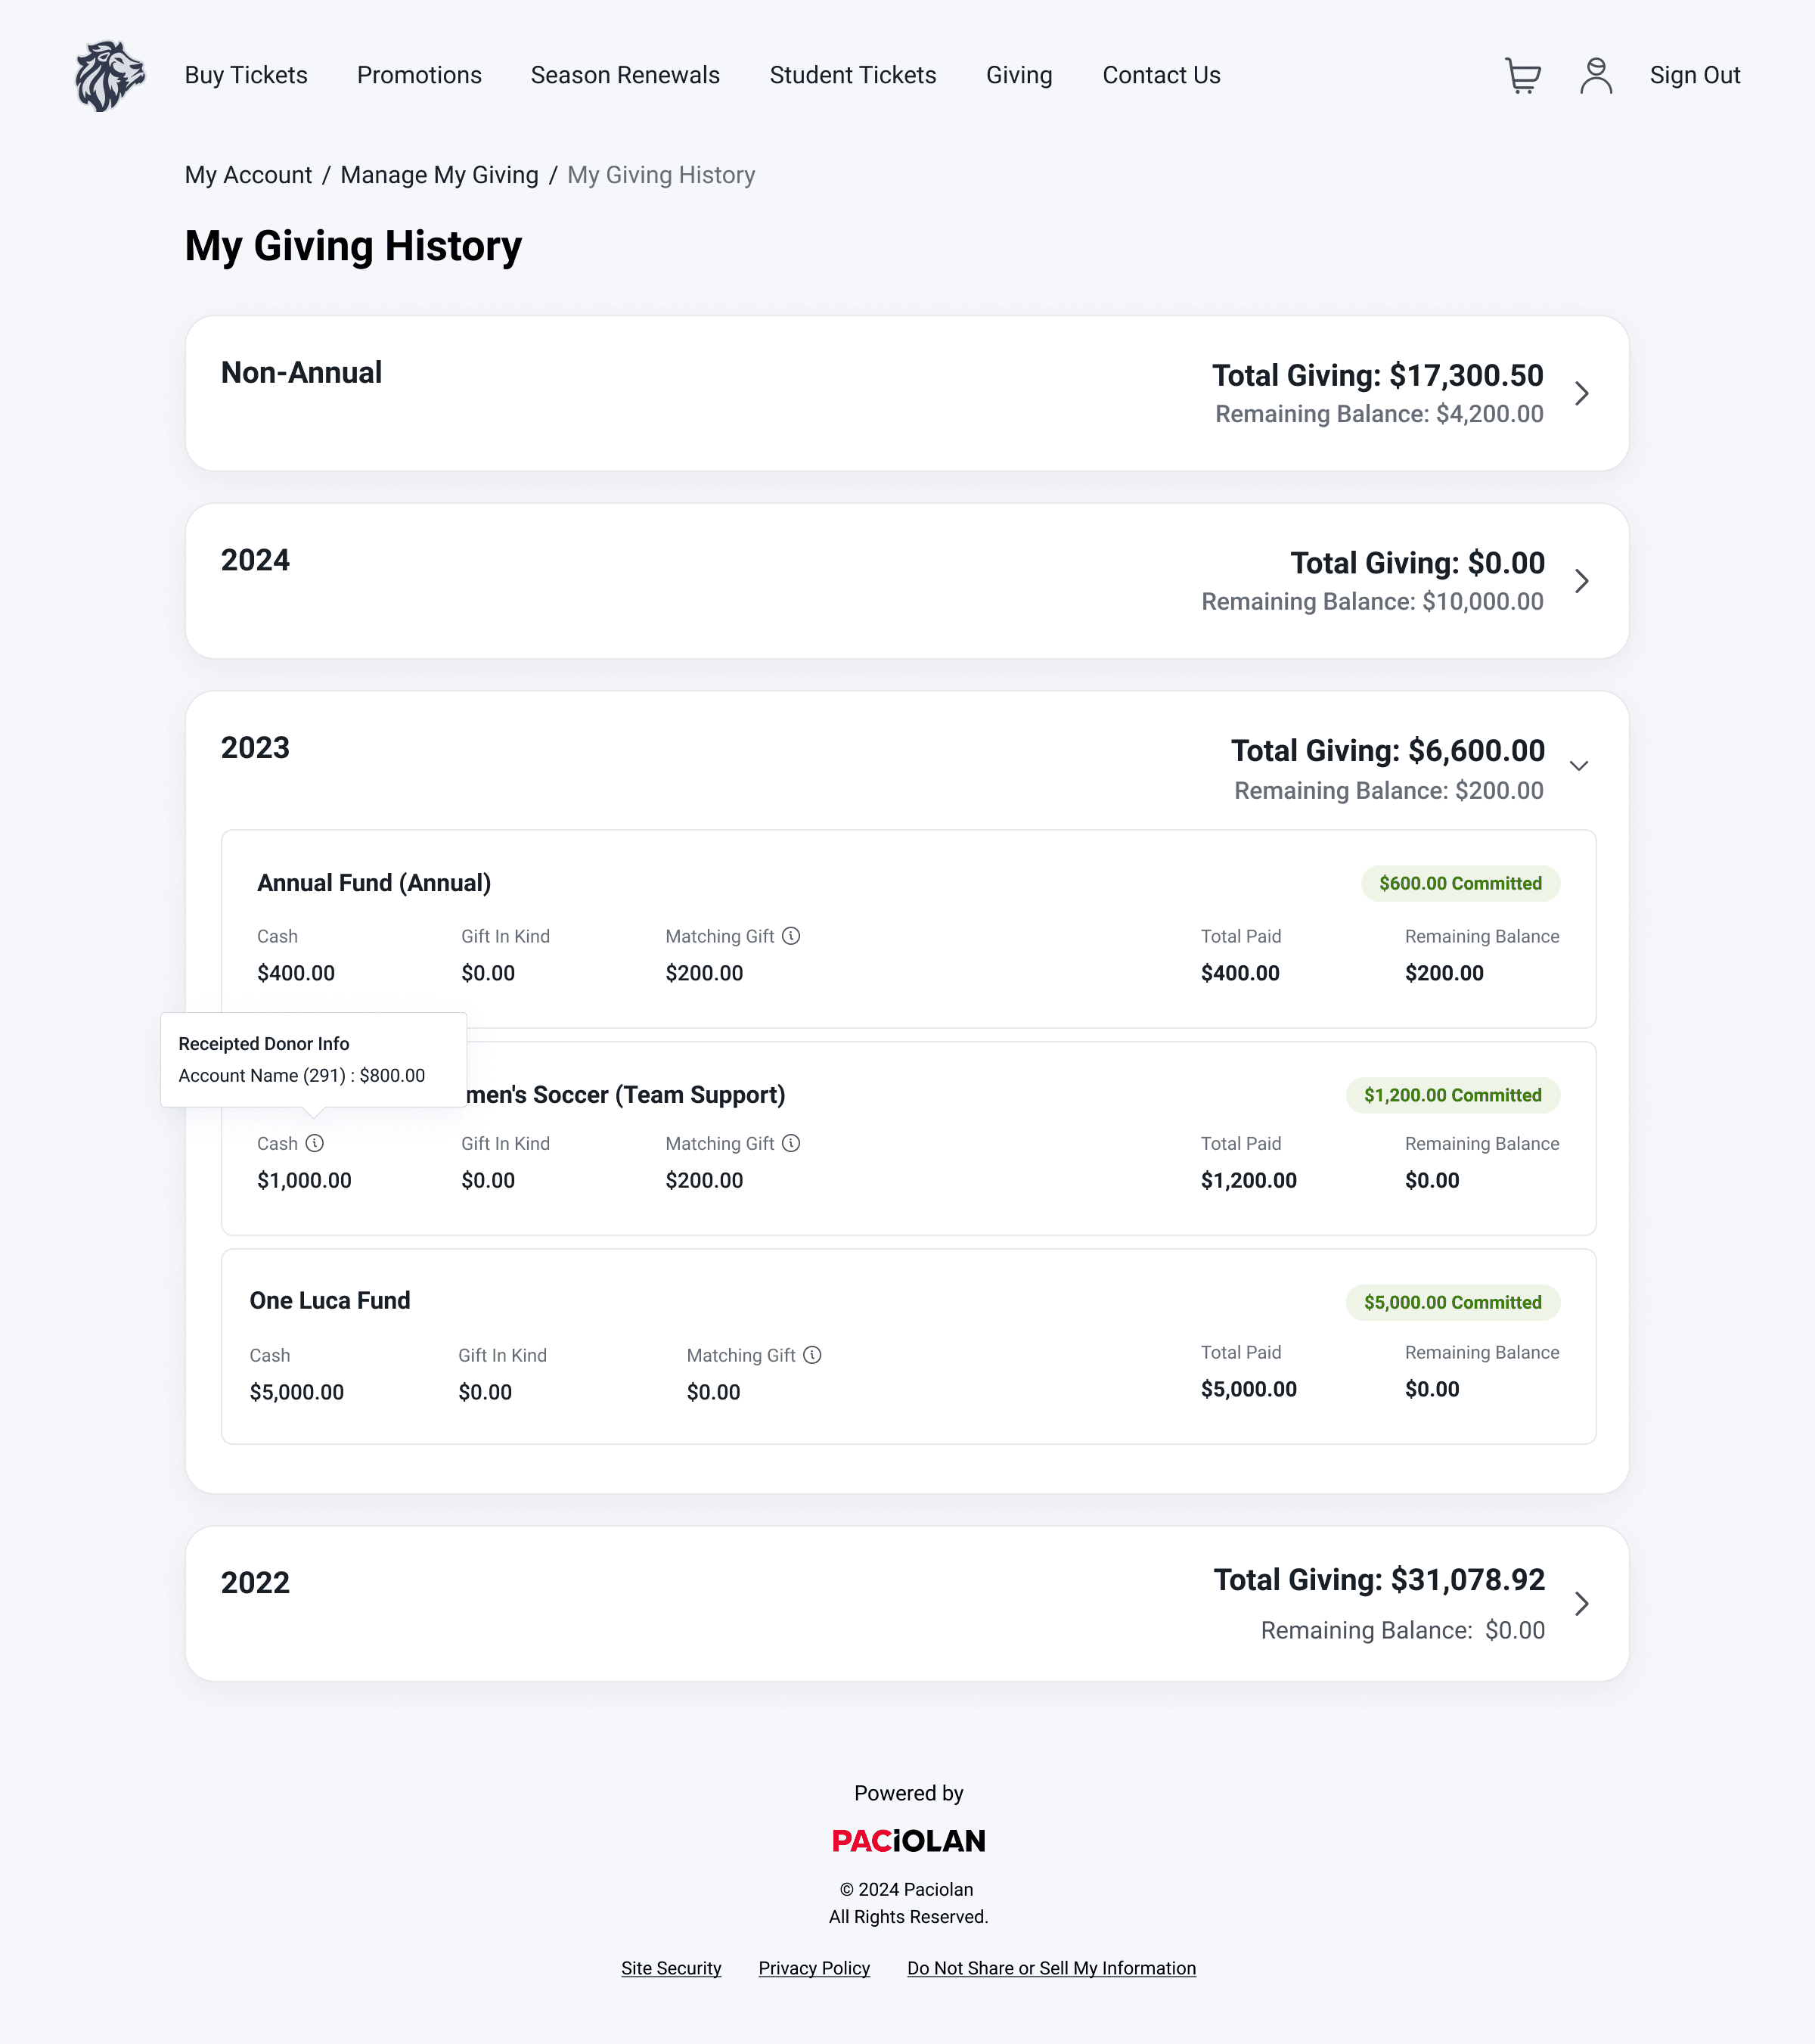Click the $5,000.00 cash value in One Luca Fund
The height and width of the screenshot is (2044, 1815).
(297, 1392)
